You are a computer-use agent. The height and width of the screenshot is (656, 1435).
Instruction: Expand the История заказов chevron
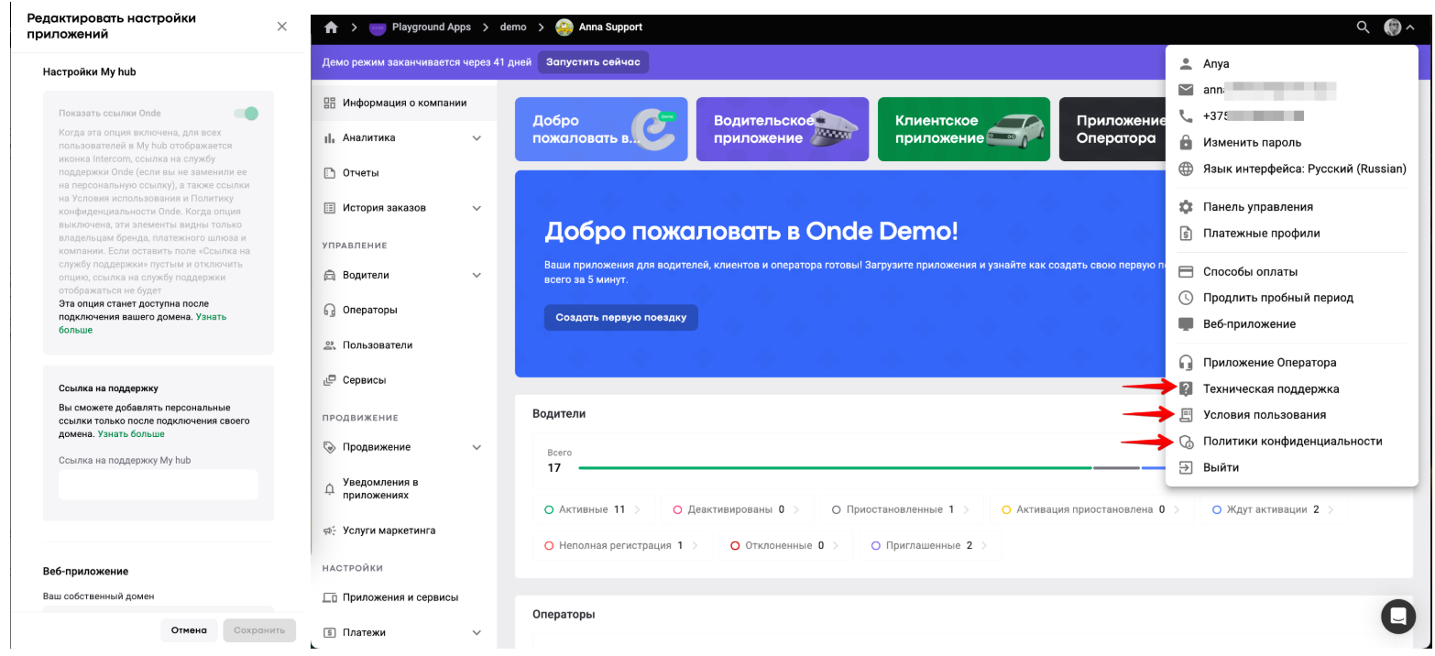click(x=477, y=208)
